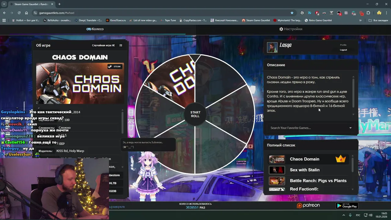
Task: Switch to the Колесо tab
Action: point(95,29)
